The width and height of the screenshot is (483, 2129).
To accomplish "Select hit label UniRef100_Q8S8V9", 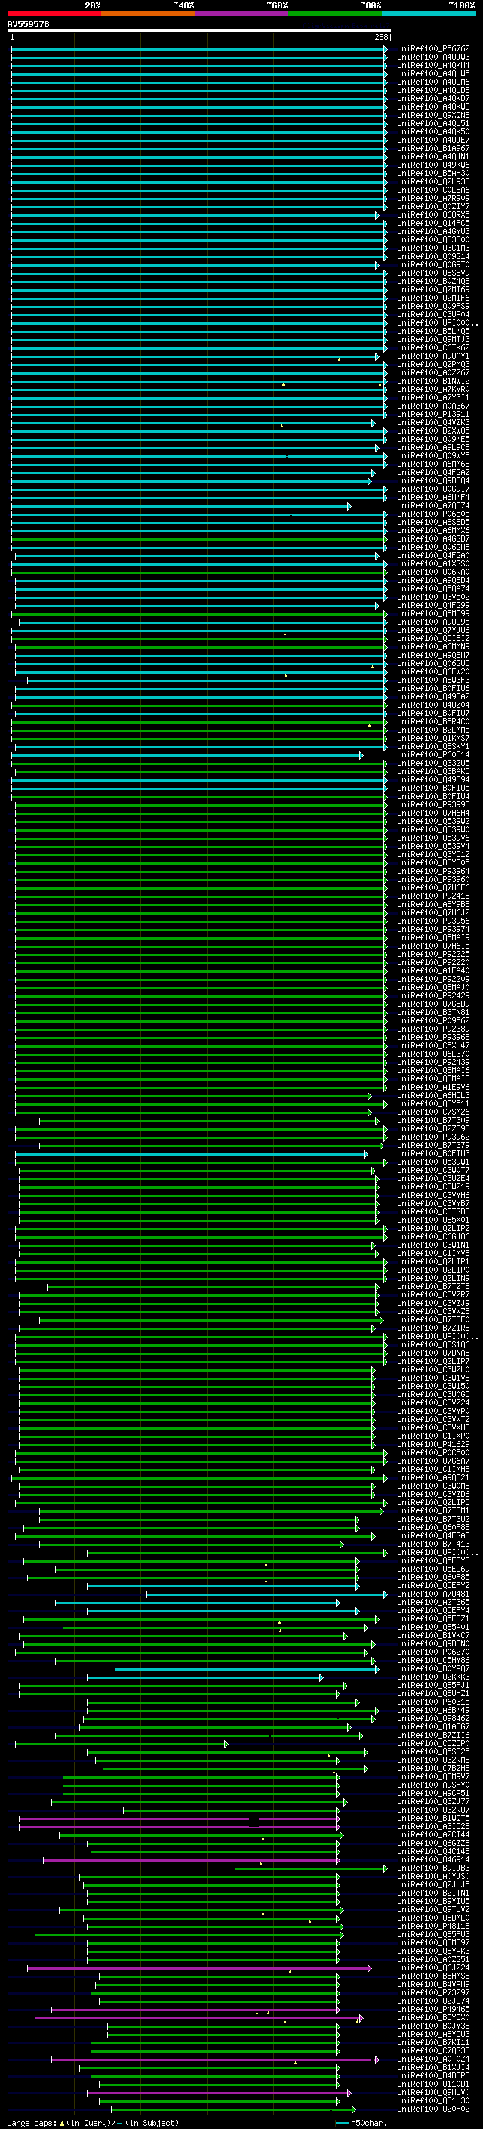I will [433, 273].
